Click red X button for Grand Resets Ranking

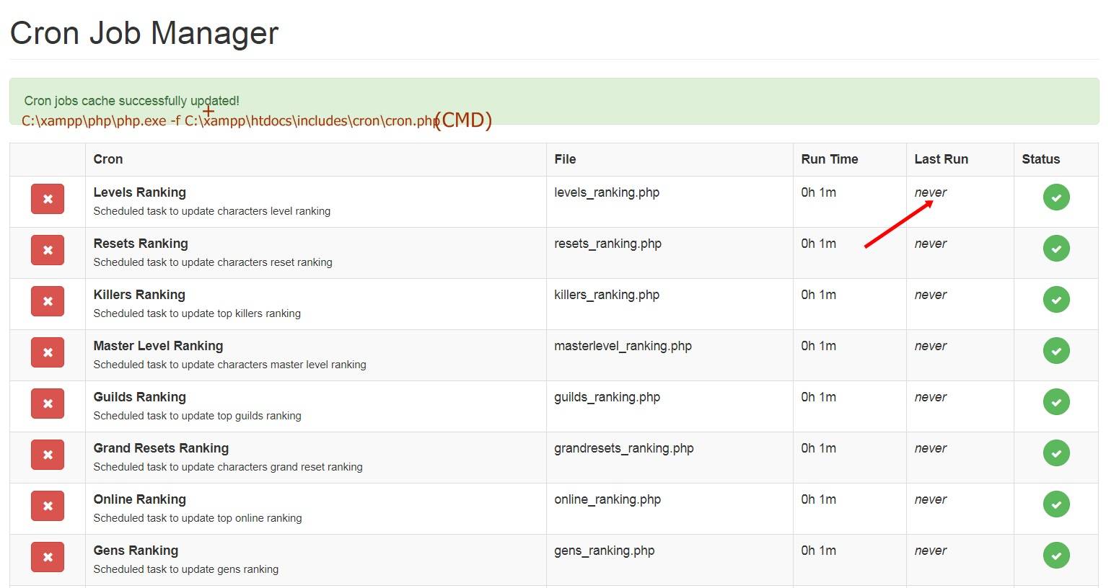tap(48, 455)
